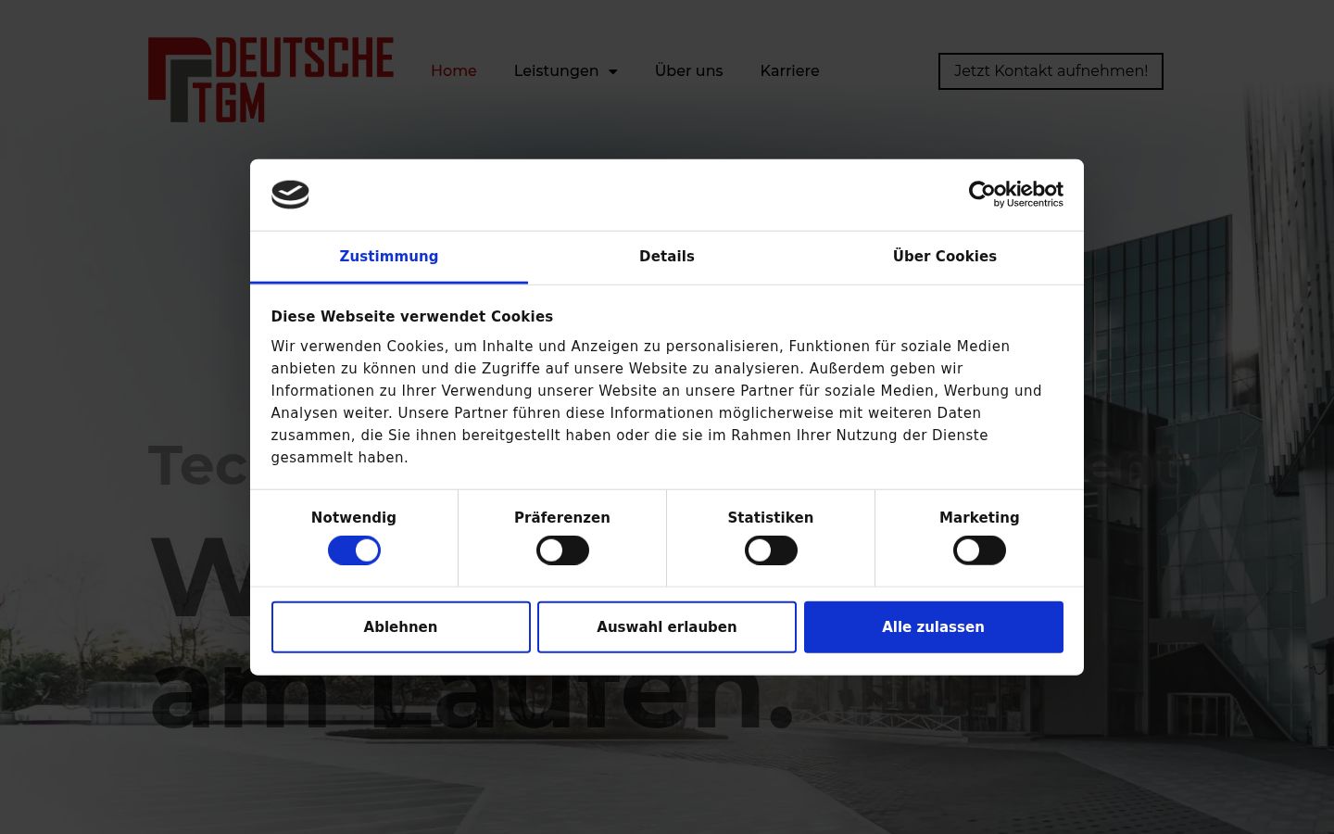1334x834 pixels.
Task: Decline cookies with Ablehnen button
Action: pos(401,627)
